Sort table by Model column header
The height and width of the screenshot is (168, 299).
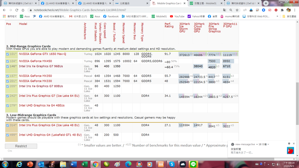23,24
